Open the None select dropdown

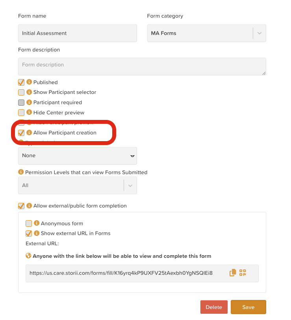pyautogui.click(x=78, y=156)
